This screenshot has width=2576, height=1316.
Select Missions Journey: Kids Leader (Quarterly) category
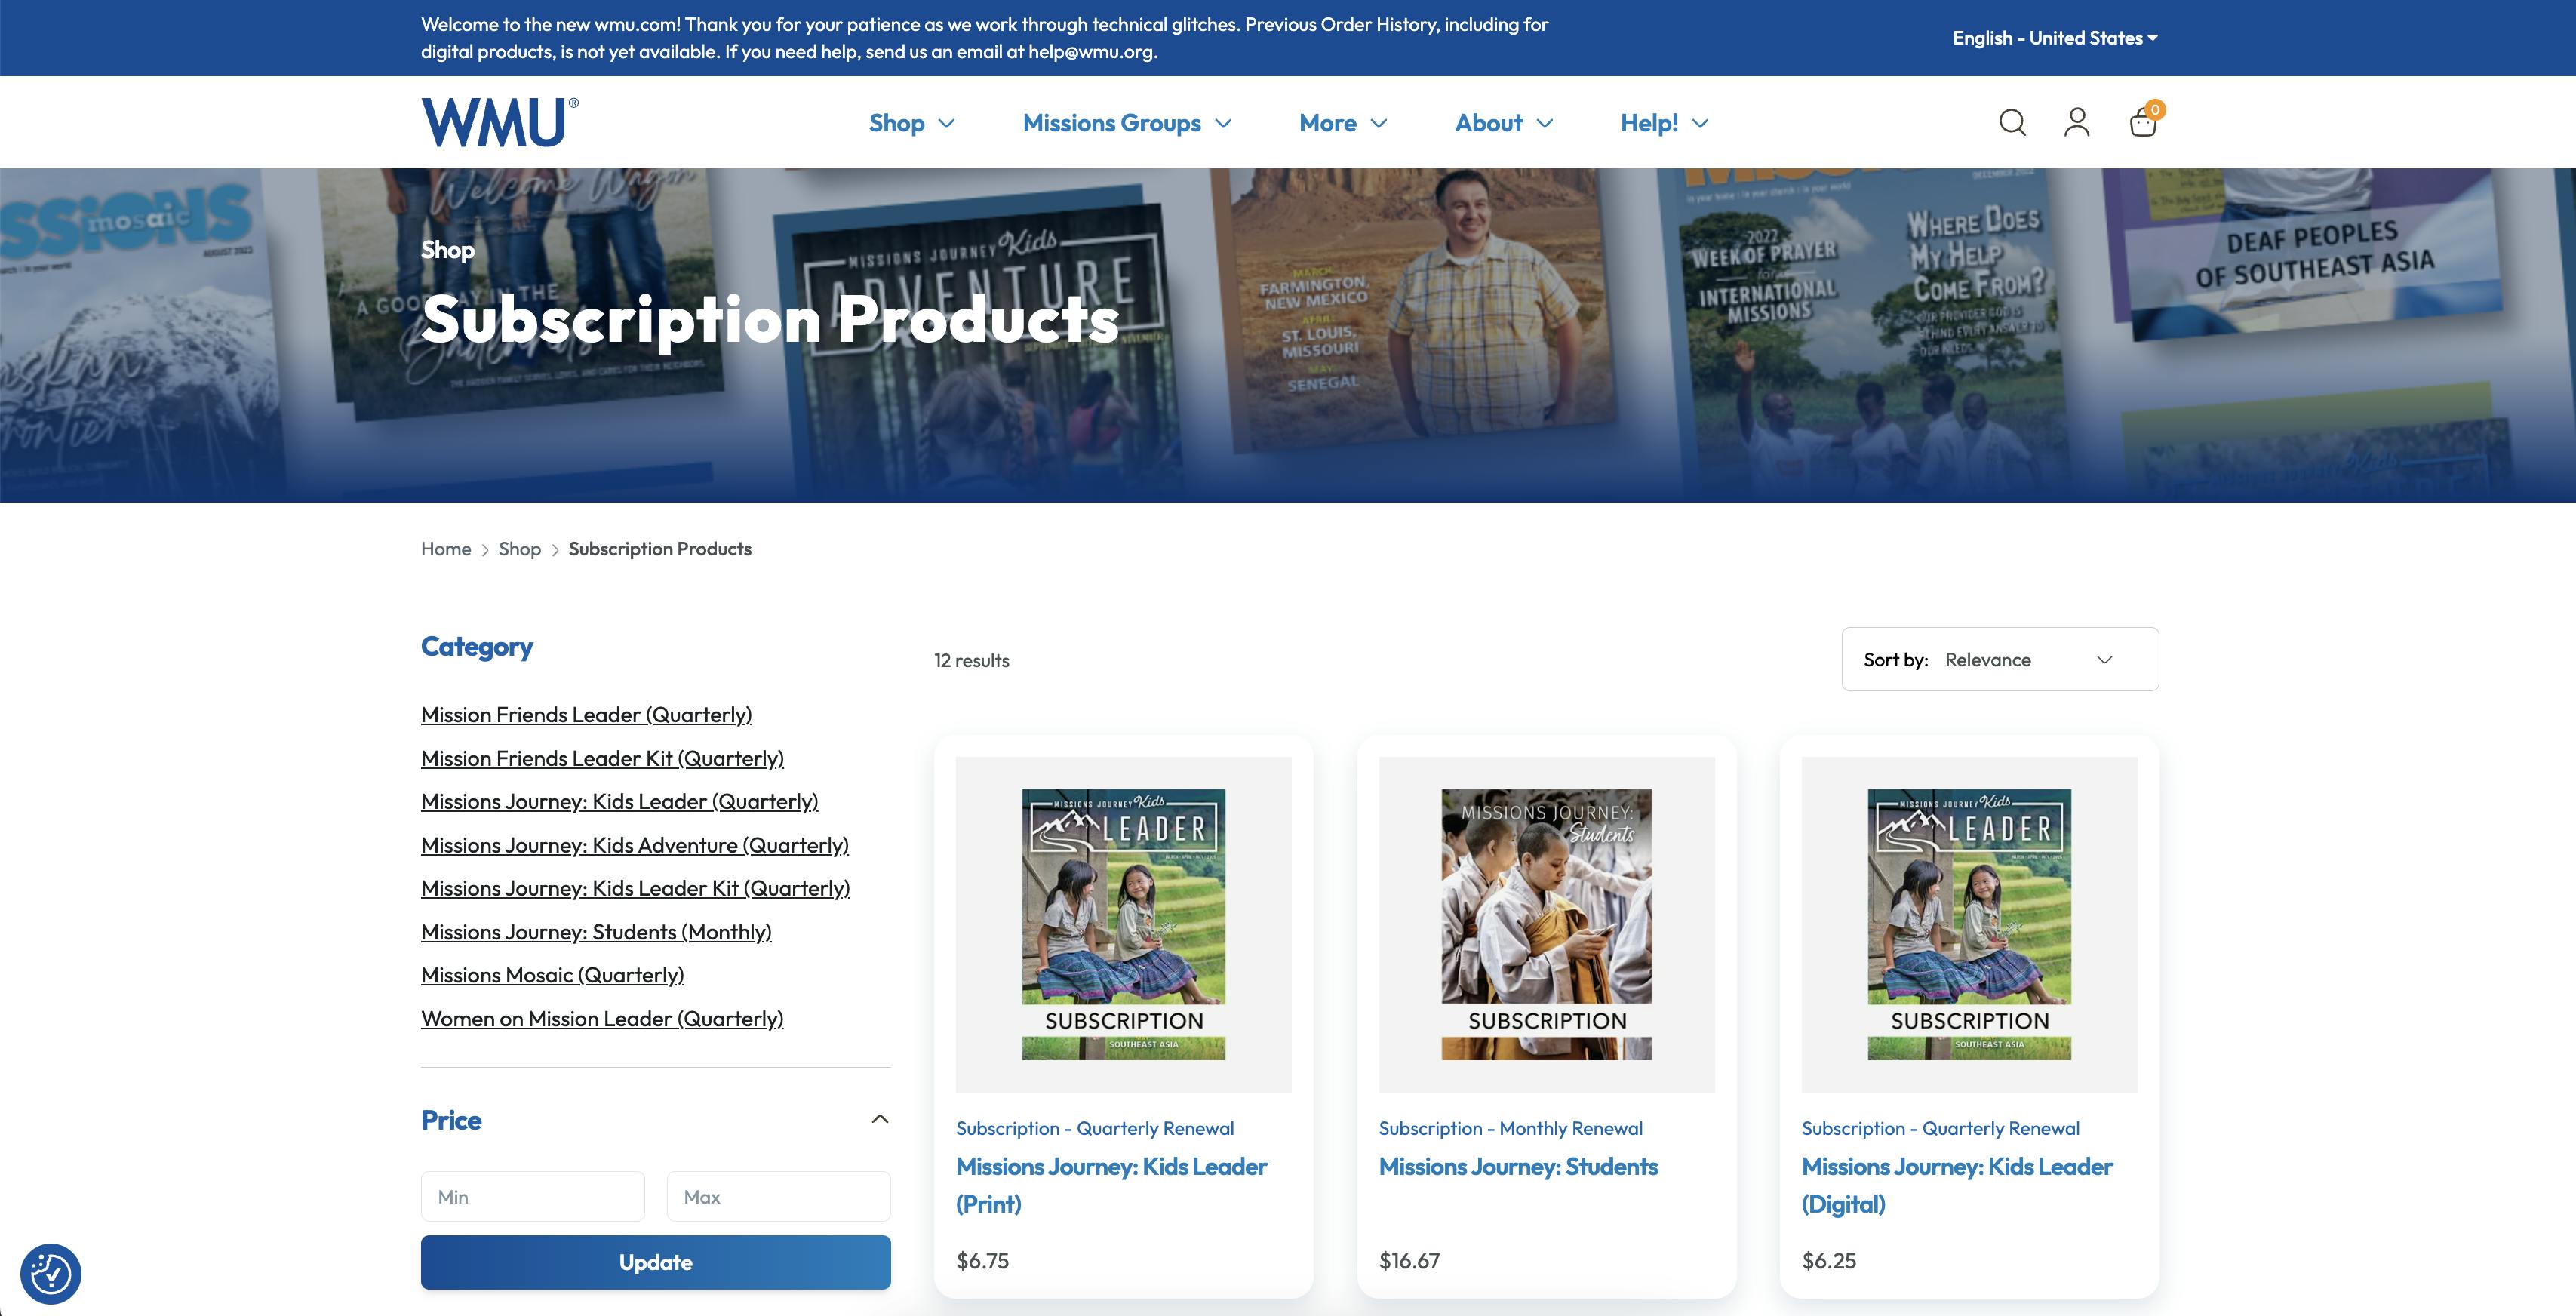tap(619, 801)
